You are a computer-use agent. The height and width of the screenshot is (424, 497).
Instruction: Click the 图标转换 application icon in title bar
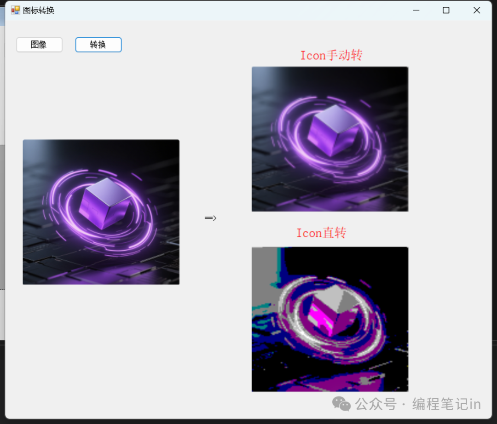tap(15, 10)
